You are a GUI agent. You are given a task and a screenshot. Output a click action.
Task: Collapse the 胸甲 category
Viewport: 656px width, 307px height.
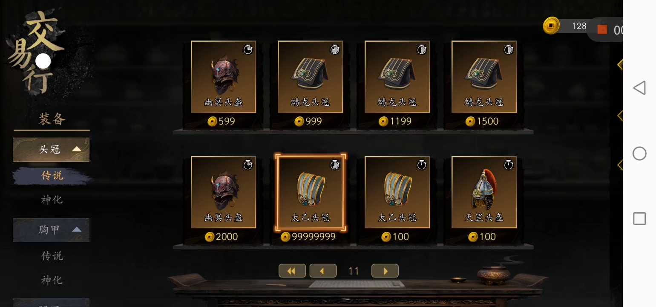pyautogui.click(x=51, y=230)
